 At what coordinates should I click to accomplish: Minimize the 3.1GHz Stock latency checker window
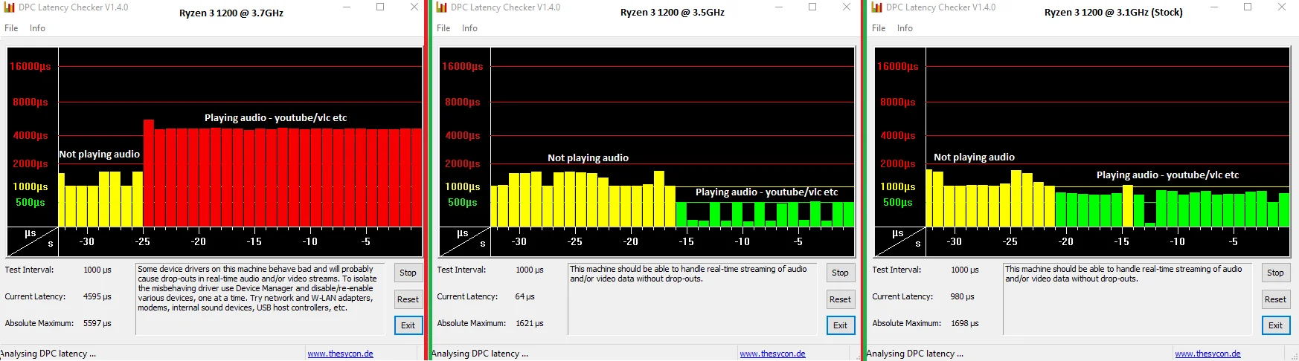tap(1214, 7)
